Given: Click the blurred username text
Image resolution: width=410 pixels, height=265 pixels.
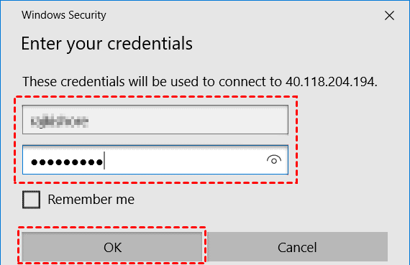Looking at the screenshot, I should [60, 121].
